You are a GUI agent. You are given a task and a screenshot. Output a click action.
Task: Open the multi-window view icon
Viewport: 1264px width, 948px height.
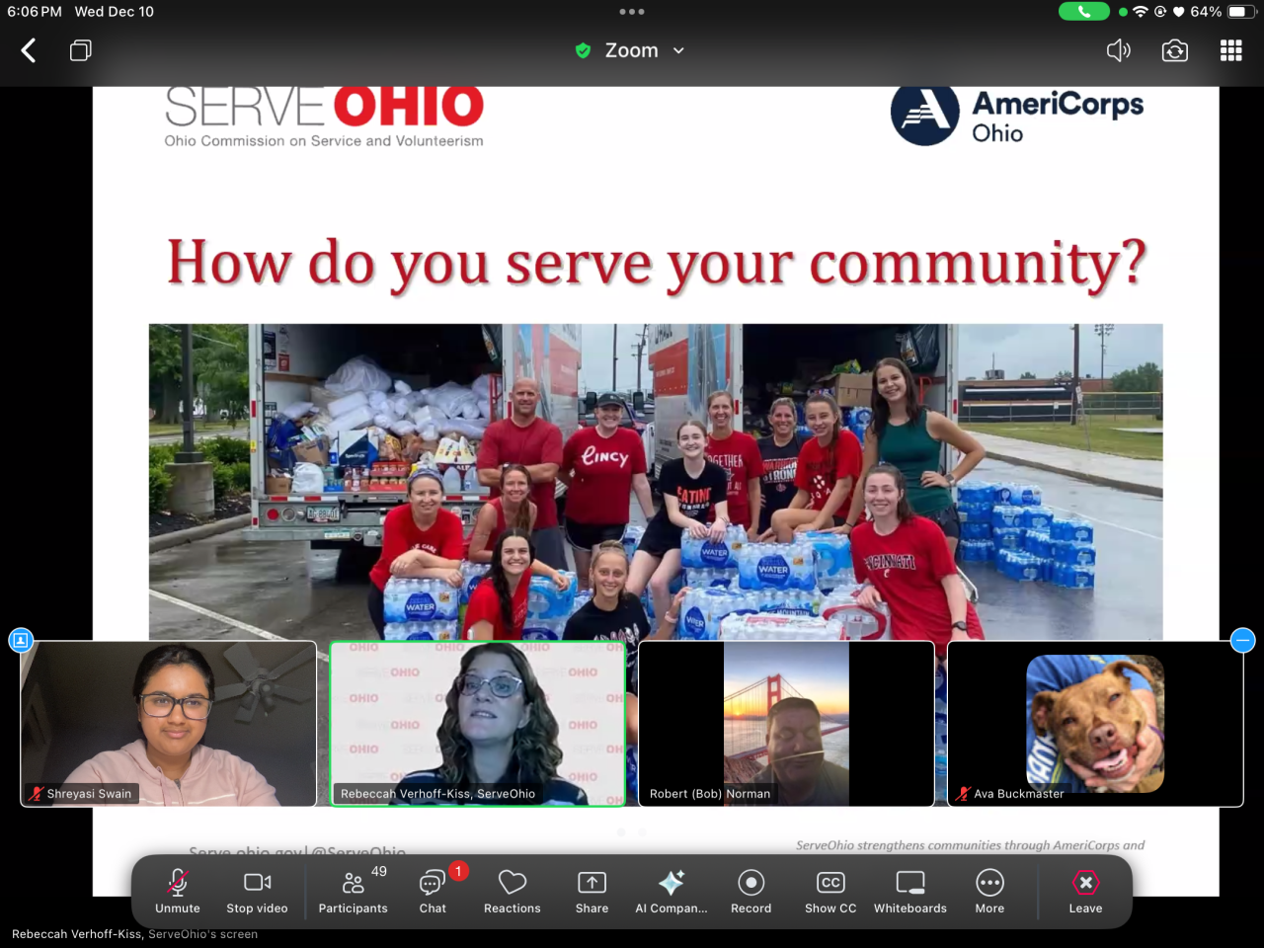pyautogui.click(x=81, y=50)
